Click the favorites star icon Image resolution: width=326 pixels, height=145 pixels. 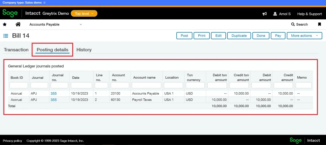(x=5, y=24)
